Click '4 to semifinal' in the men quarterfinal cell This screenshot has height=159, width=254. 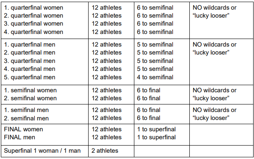pos(155,77)
